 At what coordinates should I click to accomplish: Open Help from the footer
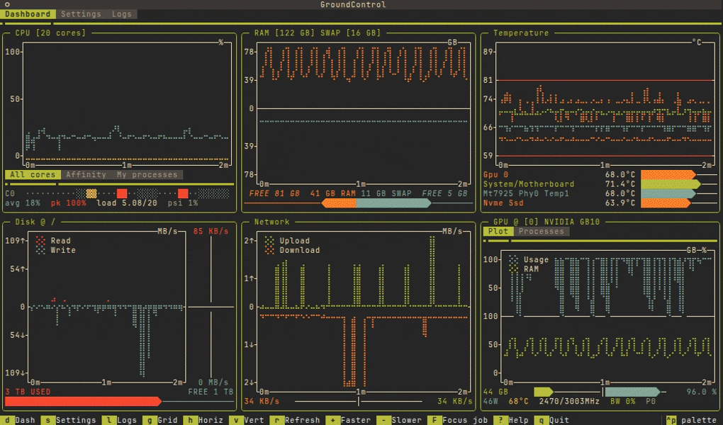(511, 420)
